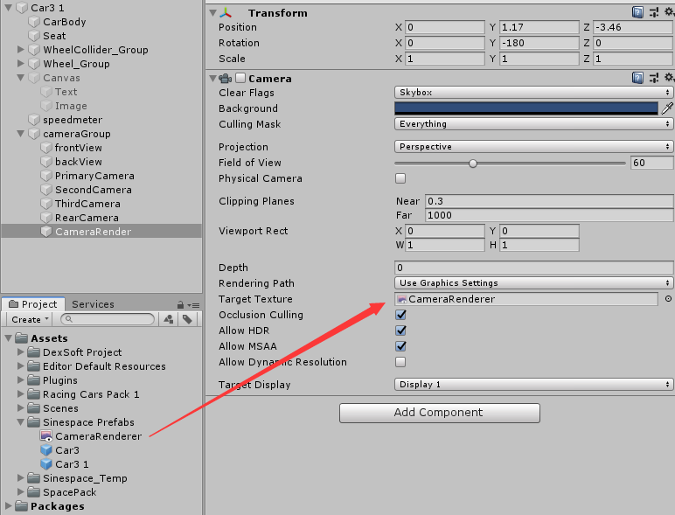
Task: Click the Background color swatch
Action: click(x=526, y=108)
